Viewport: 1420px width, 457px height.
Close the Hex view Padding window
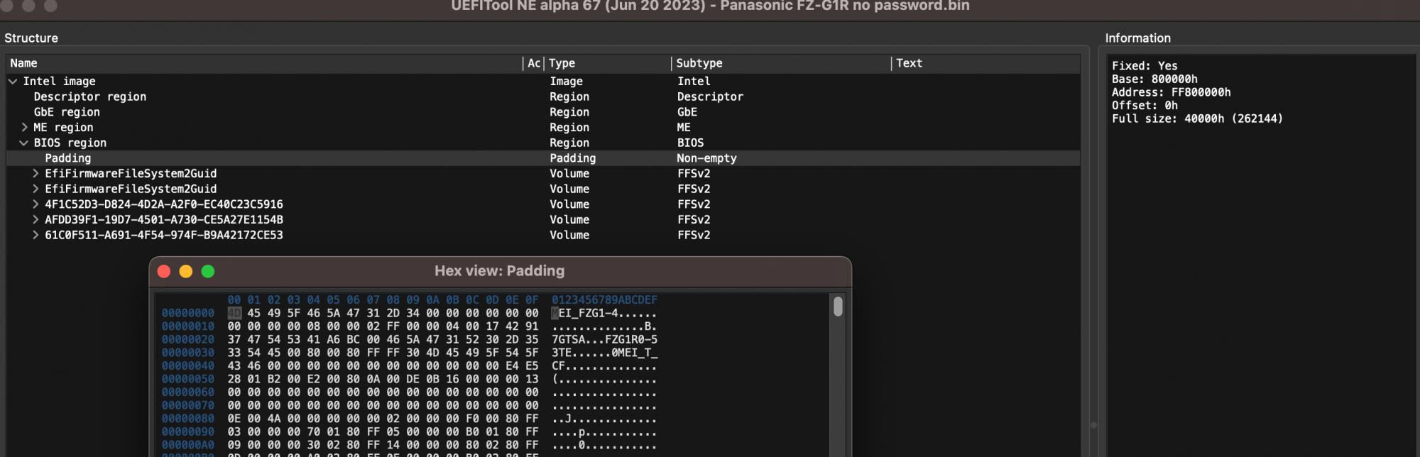pyautogui.click(x=164, y=271)
